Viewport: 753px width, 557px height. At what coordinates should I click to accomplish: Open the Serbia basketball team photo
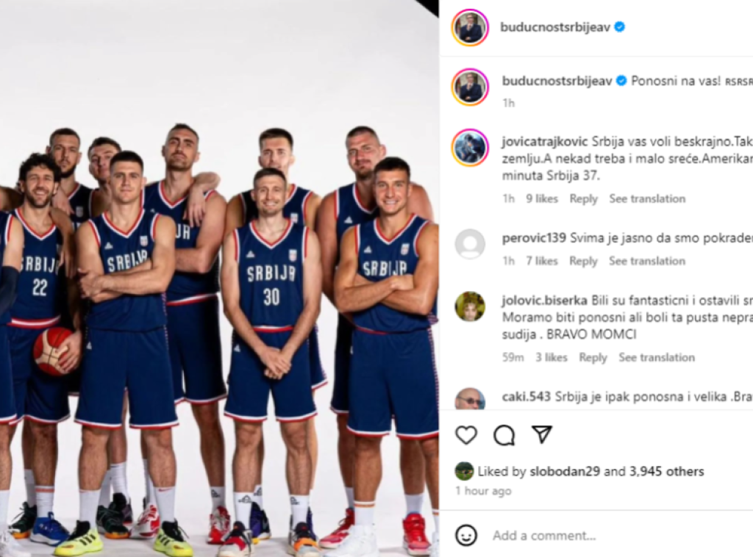tap(219, 278)
